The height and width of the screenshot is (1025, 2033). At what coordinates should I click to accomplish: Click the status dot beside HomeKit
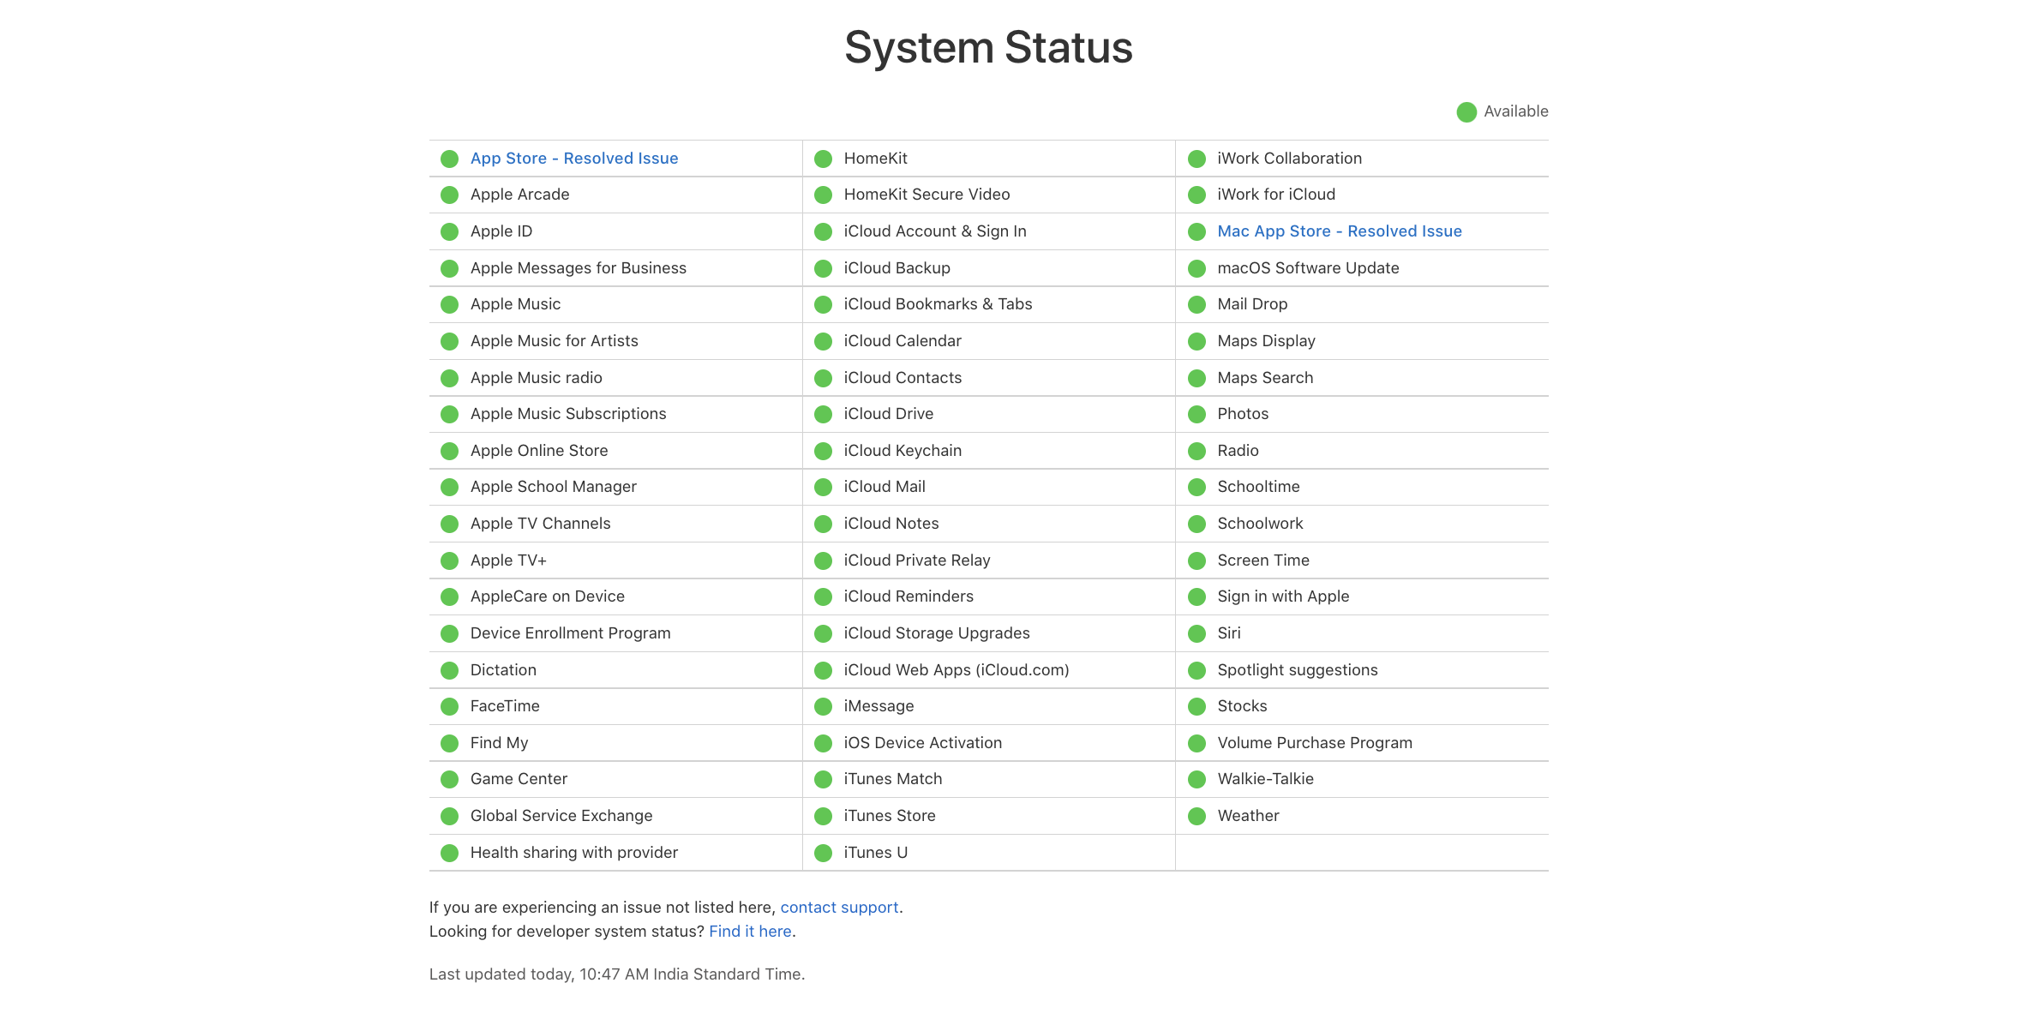(823, 159)
